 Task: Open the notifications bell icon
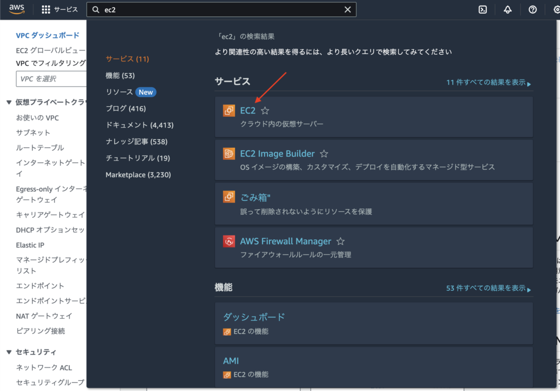click(507, 10)
